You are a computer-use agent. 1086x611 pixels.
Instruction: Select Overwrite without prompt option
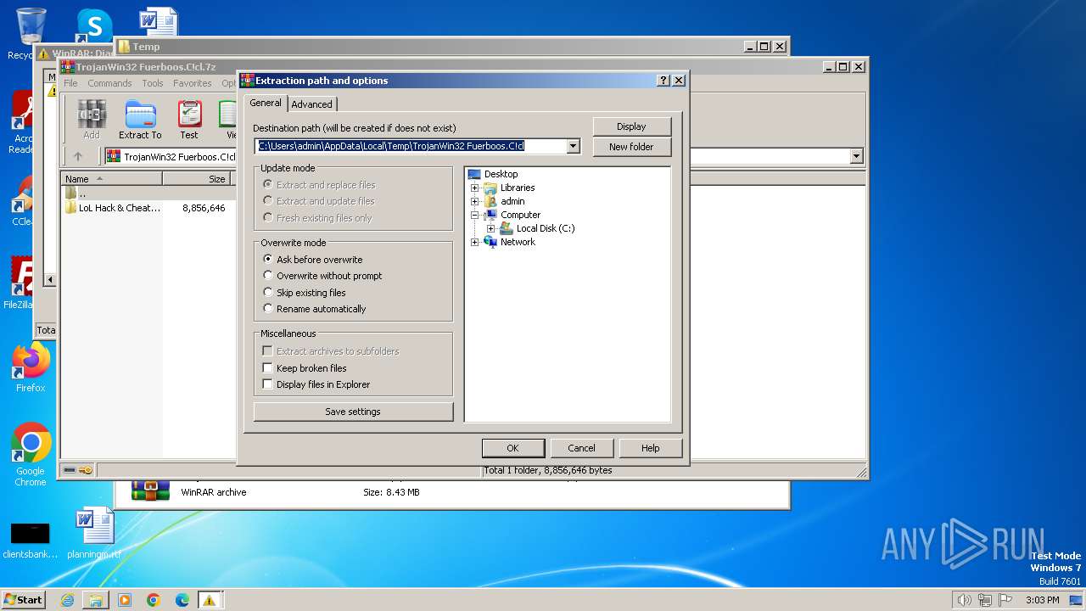point(323,276)
